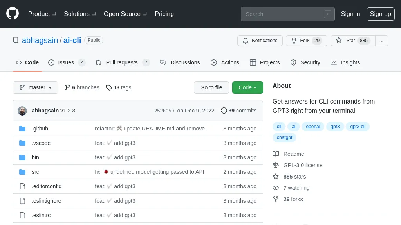This screenshot has height=225, width=401.
Task: Star the ai-cli repository
Action: (x=350, y=41)
